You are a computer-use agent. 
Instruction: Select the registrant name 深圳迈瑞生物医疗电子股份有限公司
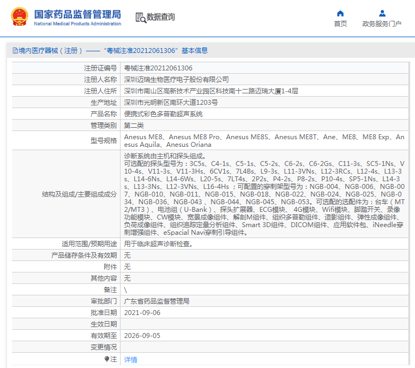pos(176,80)
